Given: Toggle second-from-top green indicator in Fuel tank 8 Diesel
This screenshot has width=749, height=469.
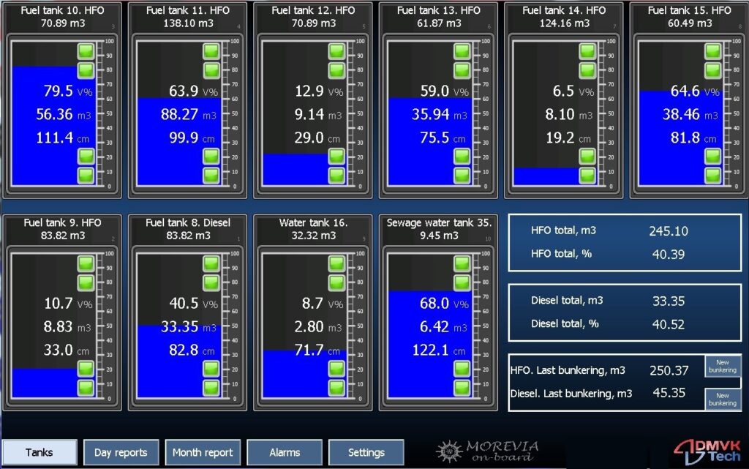Looking at the screenshot, I should tap(211, 282).
